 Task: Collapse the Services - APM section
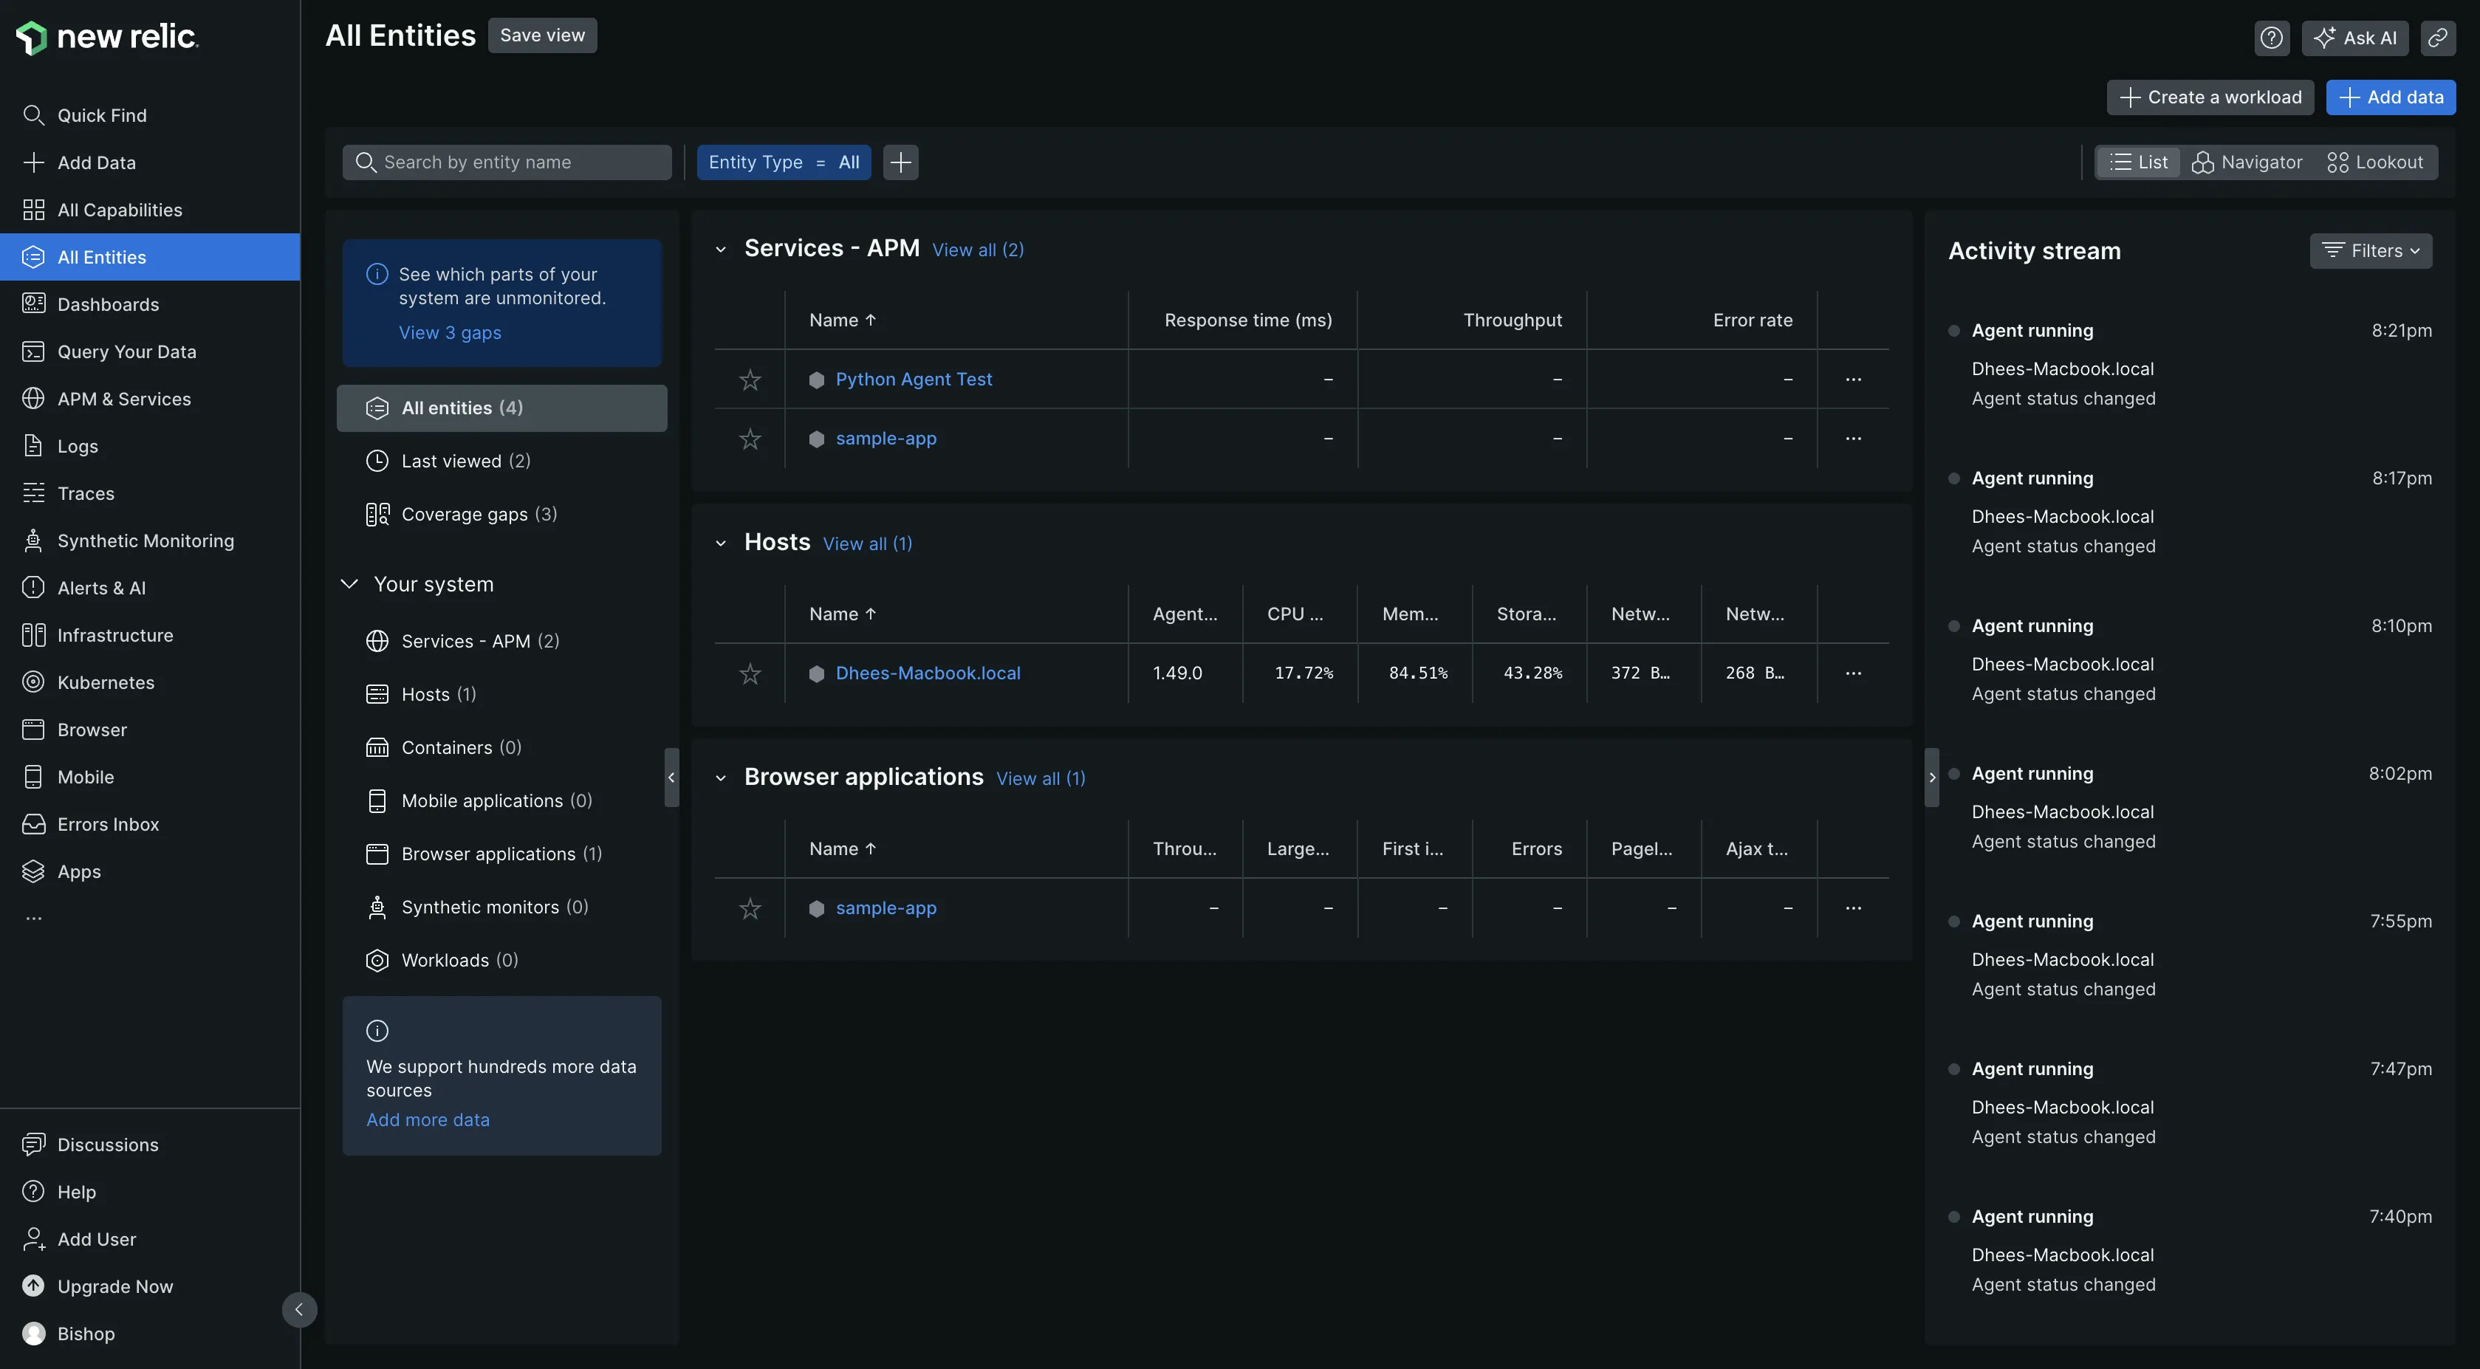[720, 250]
